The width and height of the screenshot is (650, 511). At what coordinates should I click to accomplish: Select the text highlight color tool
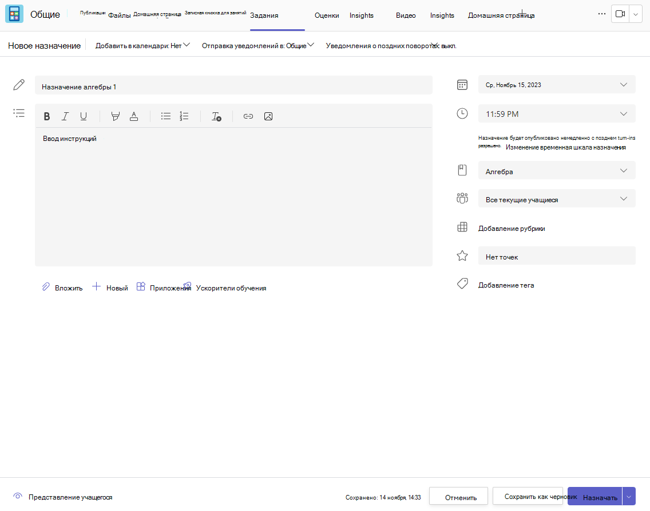116,117
